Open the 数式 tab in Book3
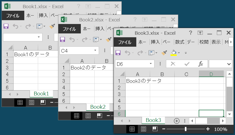235x135 pixels. coord(180,42)
